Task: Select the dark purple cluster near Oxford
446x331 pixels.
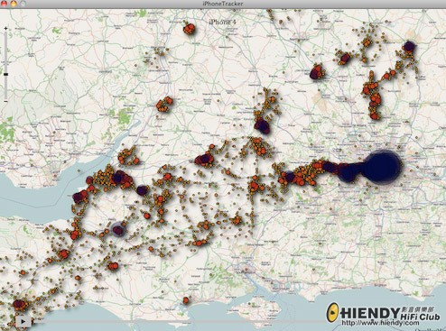Action: (262, 125)
